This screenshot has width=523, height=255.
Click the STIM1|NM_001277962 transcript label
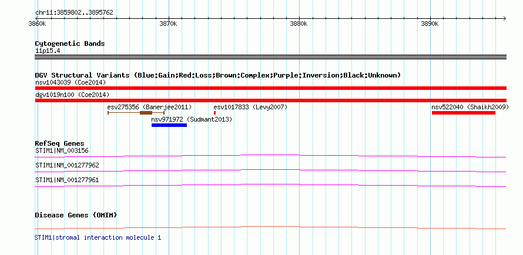pos(67,165)
